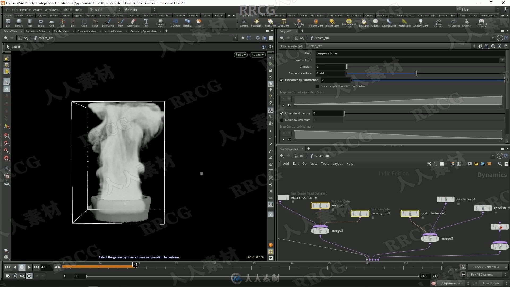Click the Scene View tab
Screen dimensions: 510x287
pyautogui.click(x=11, y=31)
